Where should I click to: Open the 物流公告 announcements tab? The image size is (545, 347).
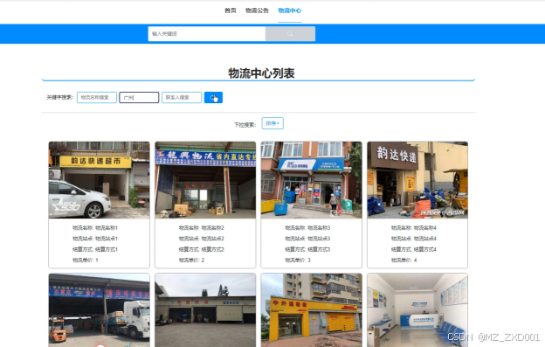(x=257, y=10)
